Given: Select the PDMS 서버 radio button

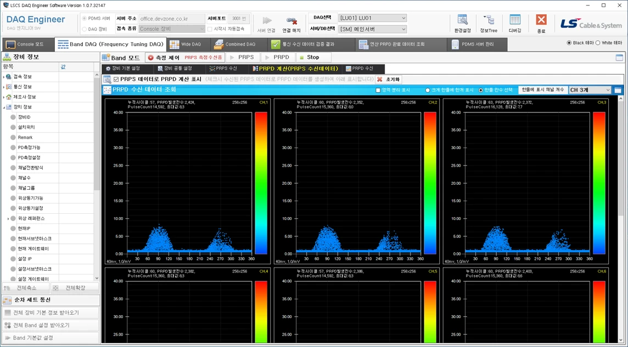Looking at the screenshot, I should (x=84, y=19).
